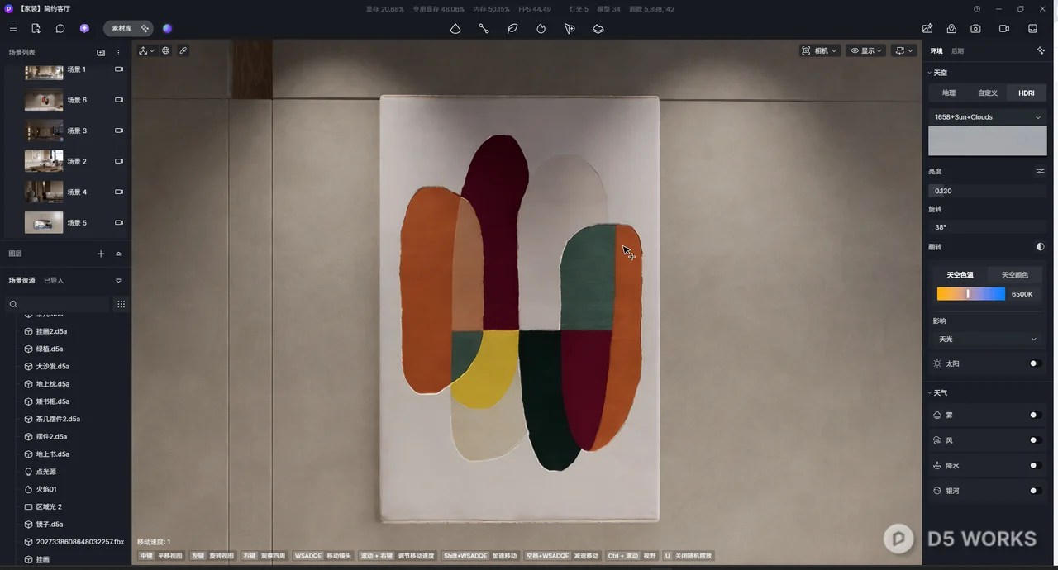The width and height of the screenshot is (1058, 570).
Task: Toggle the 翻转 flip icon
Action: click(1040, 247)
